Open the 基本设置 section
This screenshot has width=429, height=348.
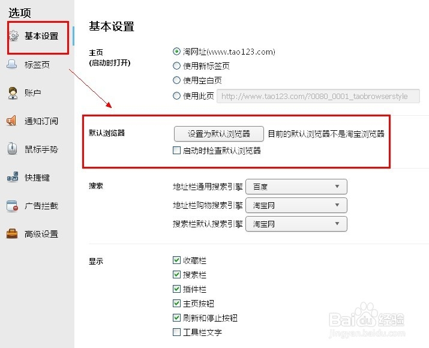(41, 36)
